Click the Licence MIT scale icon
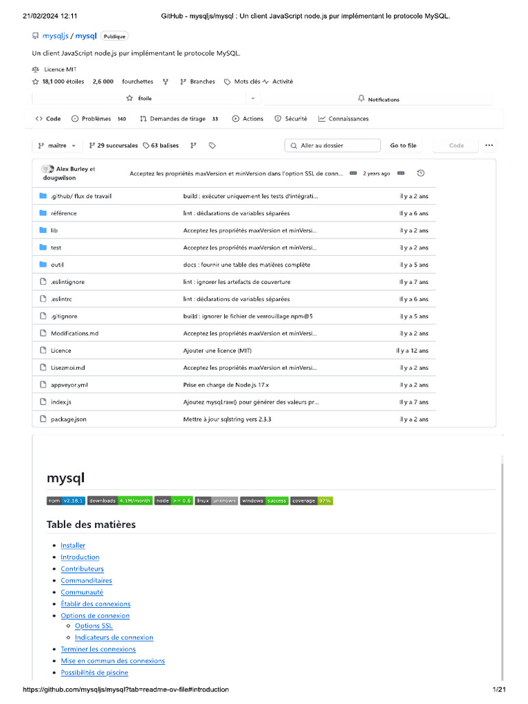Viewport: 528px width, 704px height. coord(36,69)
